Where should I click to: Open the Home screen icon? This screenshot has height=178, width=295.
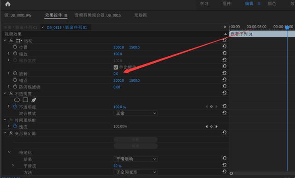(x=8, y=4)
